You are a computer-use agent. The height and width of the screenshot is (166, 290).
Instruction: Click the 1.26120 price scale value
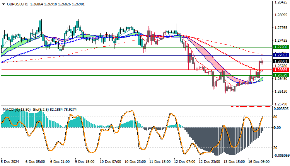[281, 91]
